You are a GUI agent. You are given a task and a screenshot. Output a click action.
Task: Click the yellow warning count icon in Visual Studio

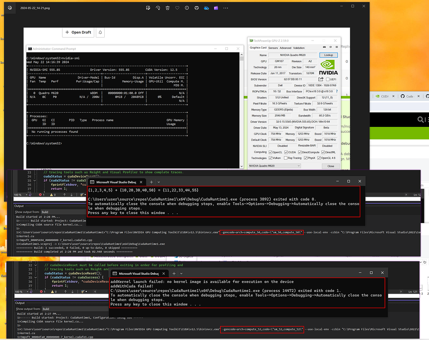click(x=51, y=195)
